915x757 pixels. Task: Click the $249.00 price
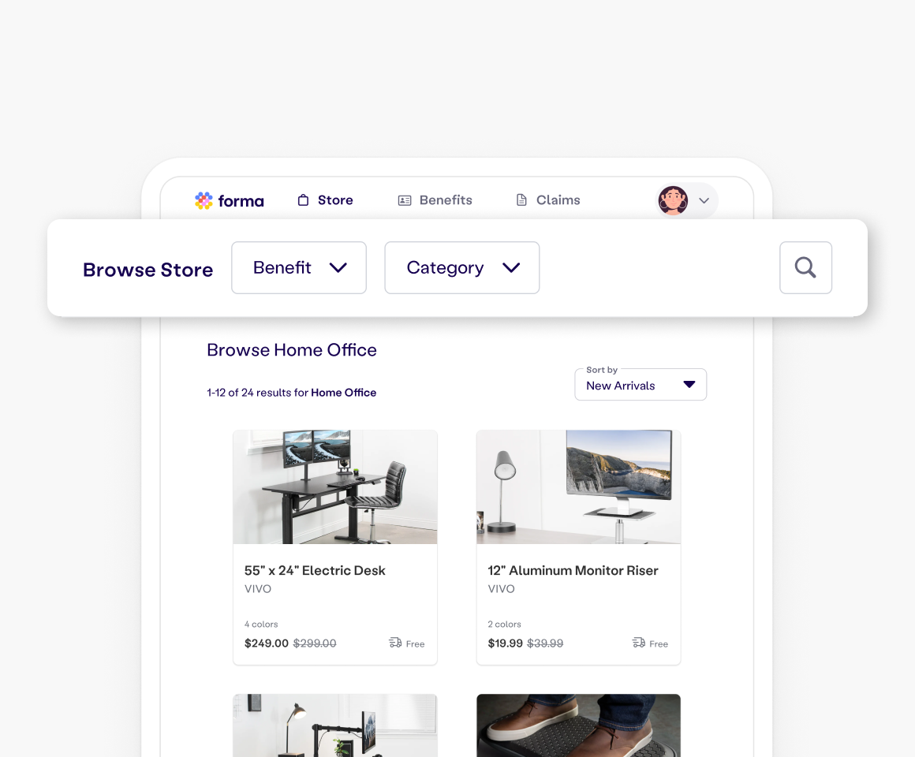pyautogui.click(x=266, y=643)
